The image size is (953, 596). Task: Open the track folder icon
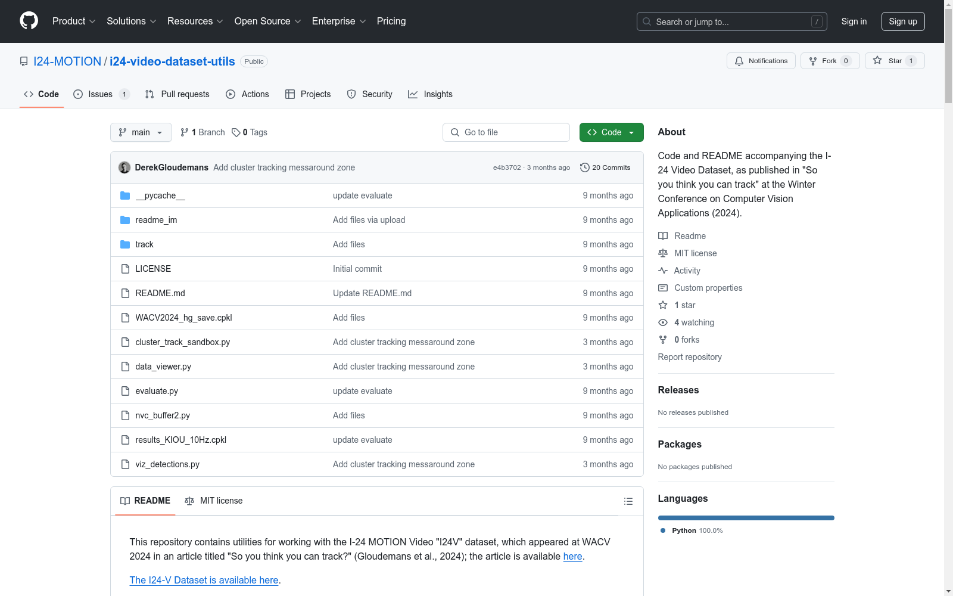[125, 244]
